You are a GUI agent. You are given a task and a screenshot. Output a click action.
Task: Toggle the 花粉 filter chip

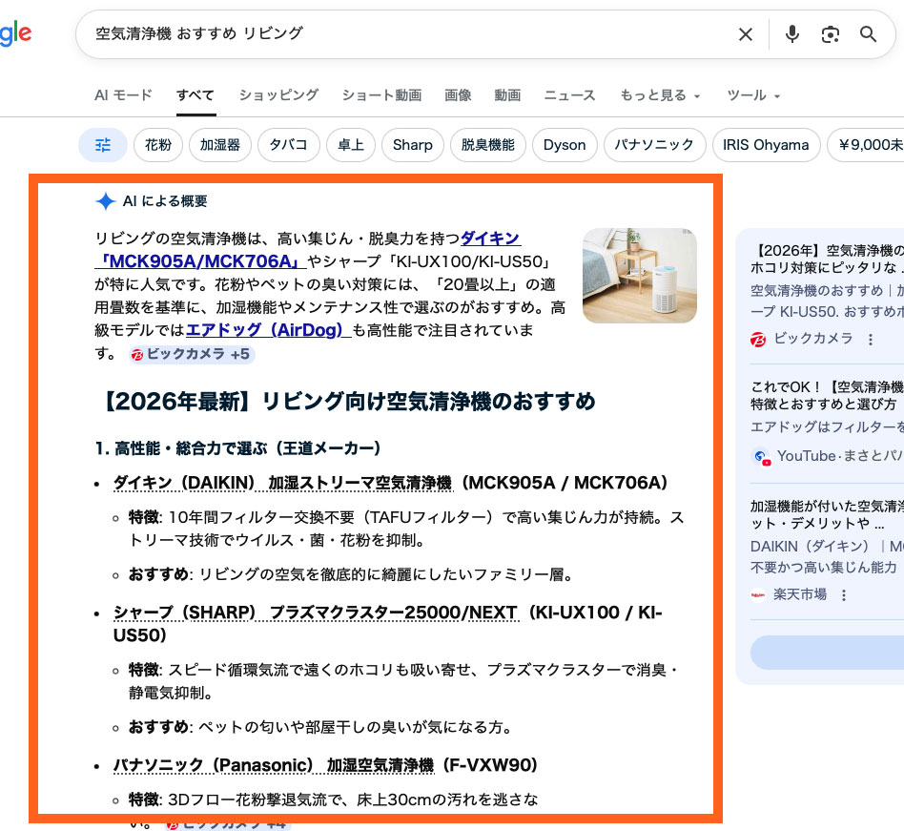click(158, 145)
